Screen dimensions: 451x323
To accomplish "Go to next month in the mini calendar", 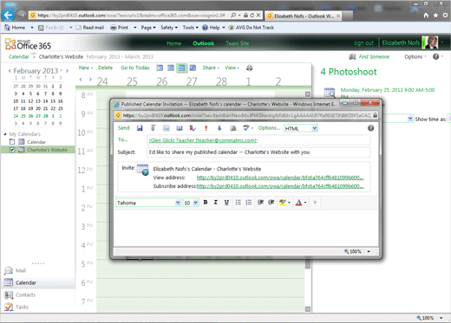I will 67,70.
